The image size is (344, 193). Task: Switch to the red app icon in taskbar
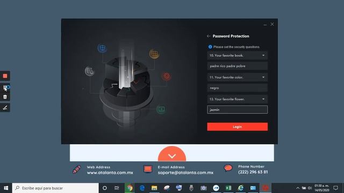coord(266,188)
